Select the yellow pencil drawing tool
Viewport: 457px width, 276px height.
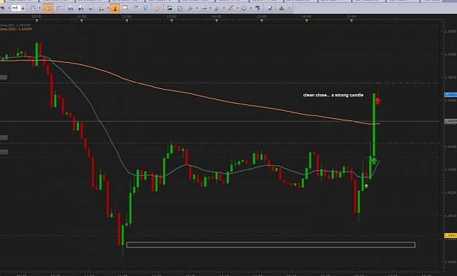pos(157,9)
